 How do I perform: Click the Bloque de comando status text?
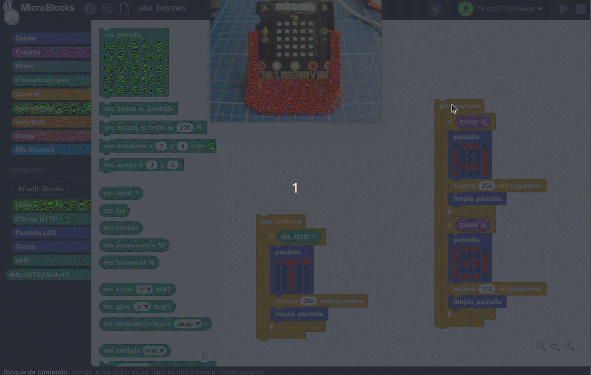[35, 372]
